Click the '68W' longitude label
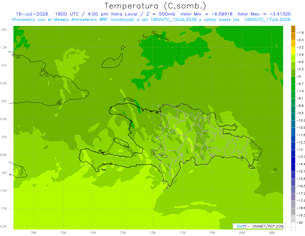Viewport: 305px width, 236px height. pyautogui.click(x=272, y=232)
